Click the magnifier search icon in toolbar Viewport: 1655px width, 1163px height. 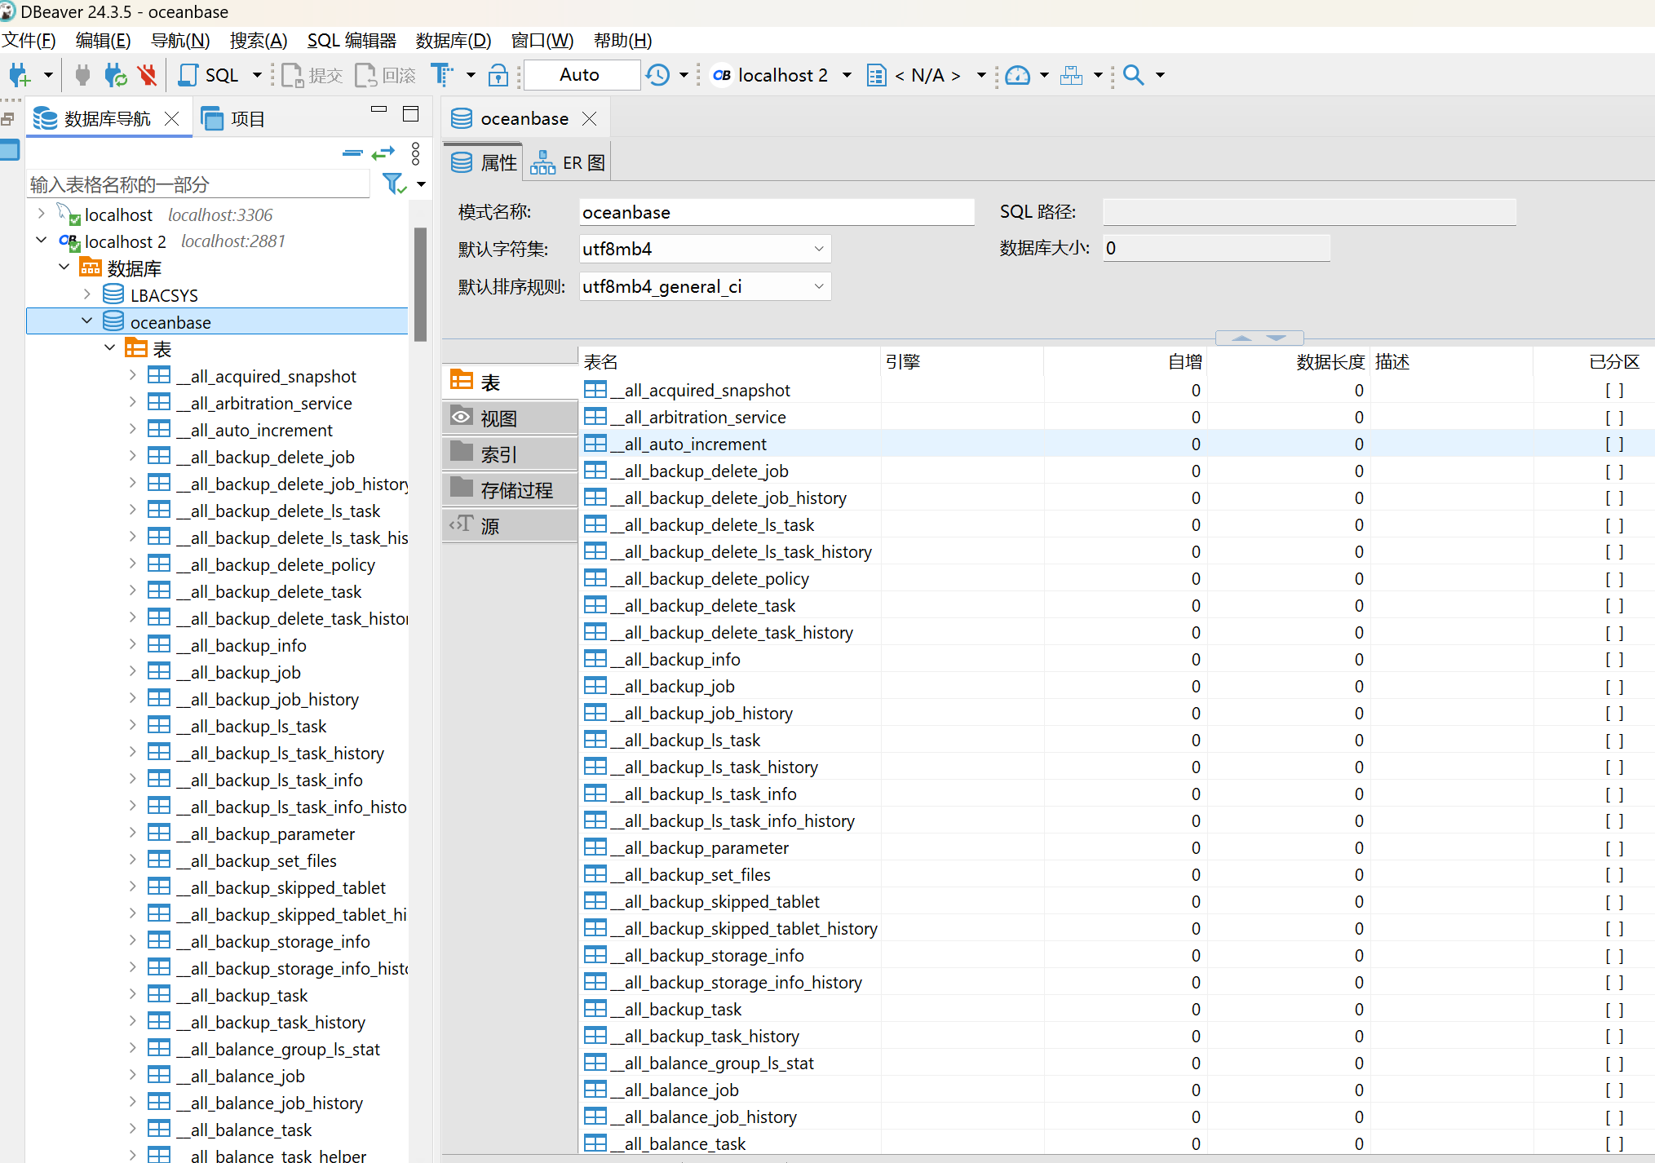pyautogui.click(x=1133, y=75)
